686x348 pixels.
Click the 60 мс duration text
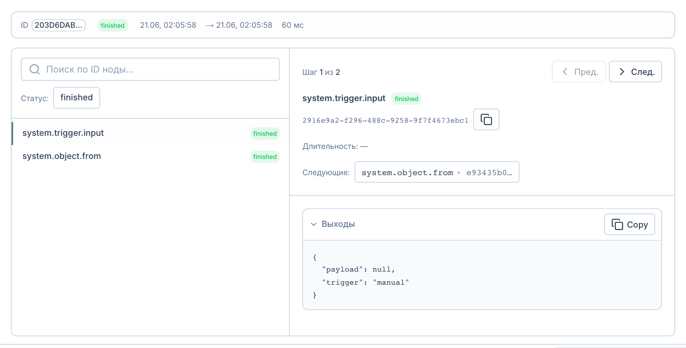(x=293, y=25)
